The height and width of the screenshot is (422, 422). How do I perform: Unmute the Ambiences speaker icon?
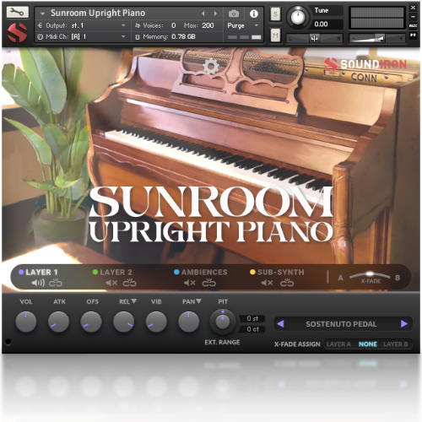tap(190, 283)
